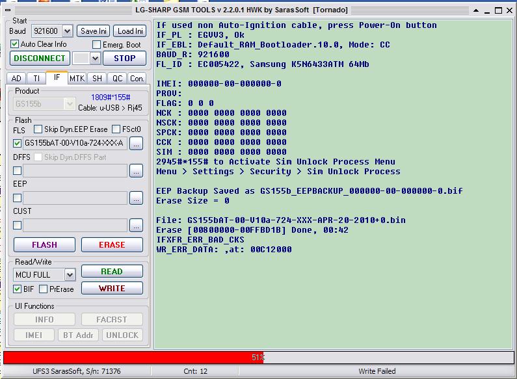517x379 pixels.
Task: Tick the EEP file checkbox
Action: click(x=17, y=198)
